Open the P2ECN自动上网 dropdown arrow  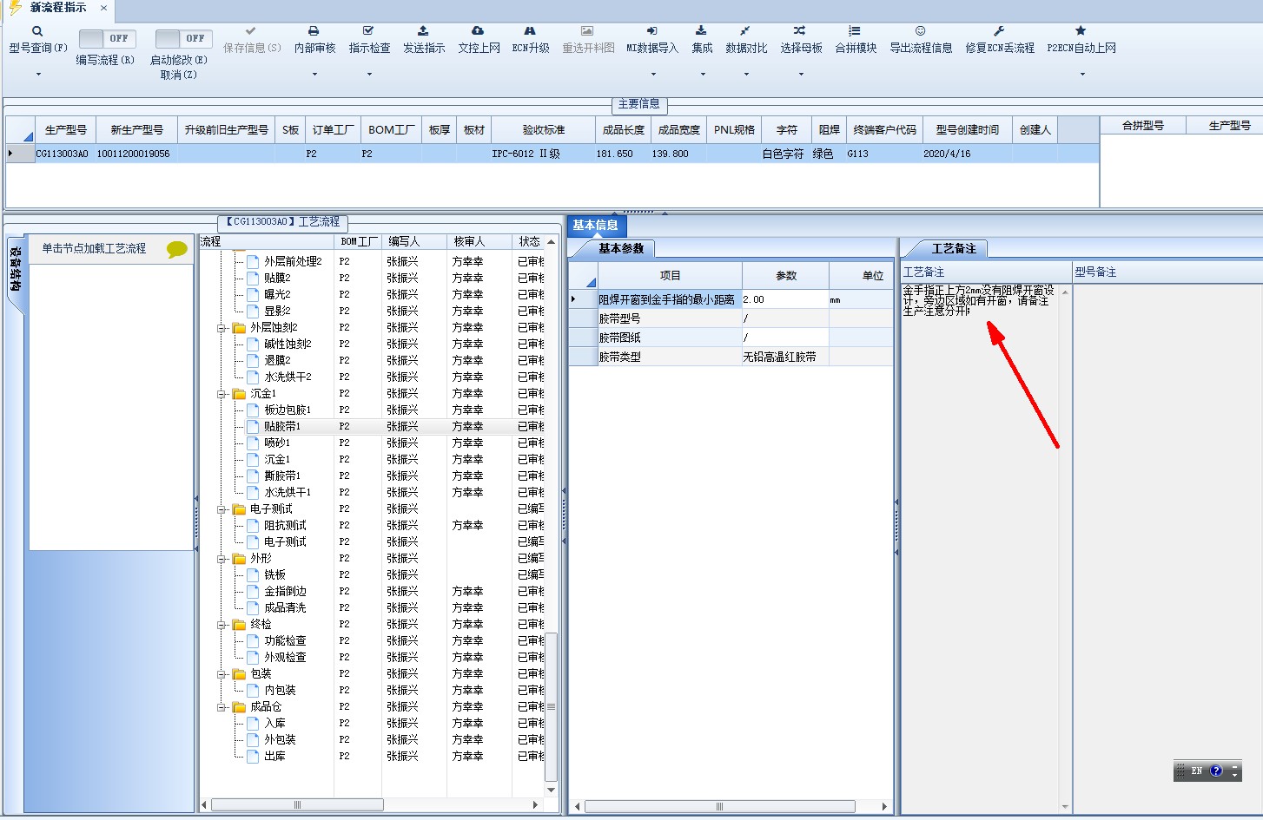tap(1082, 75)
